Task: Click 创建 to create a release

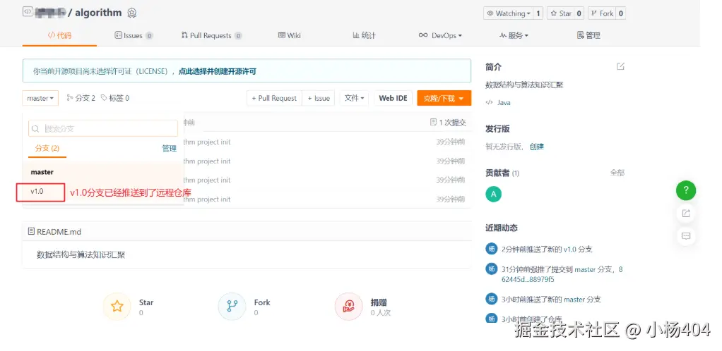Action: [537, 147]
